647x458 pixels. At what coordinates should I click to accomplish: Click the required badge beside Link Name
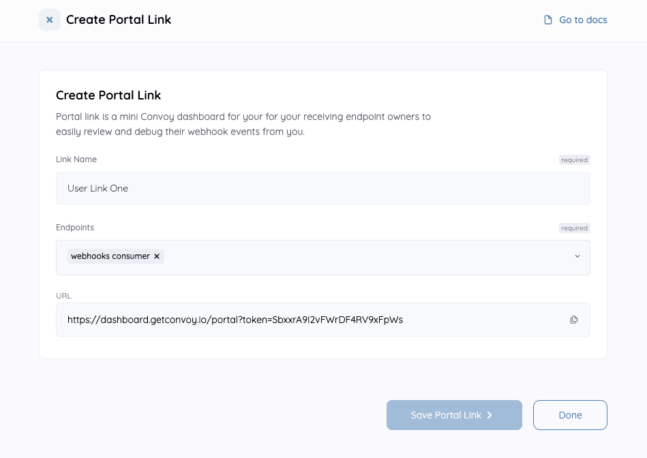(574, 159)
